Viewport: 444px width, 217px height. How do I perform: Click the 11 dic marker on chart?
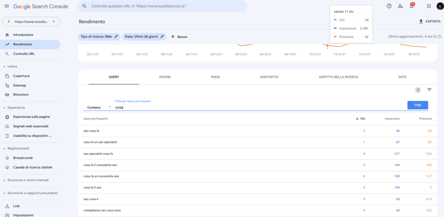click(327, 45)
